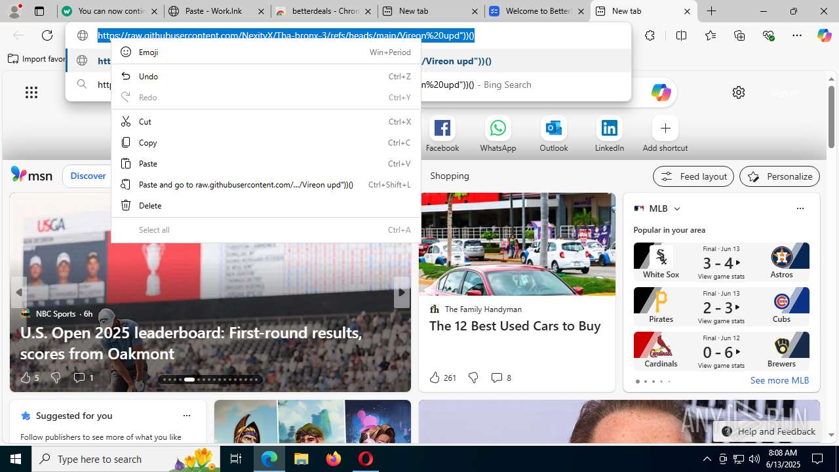Switch to Paste - Work.Ink tab

click(x=217, y=11)
